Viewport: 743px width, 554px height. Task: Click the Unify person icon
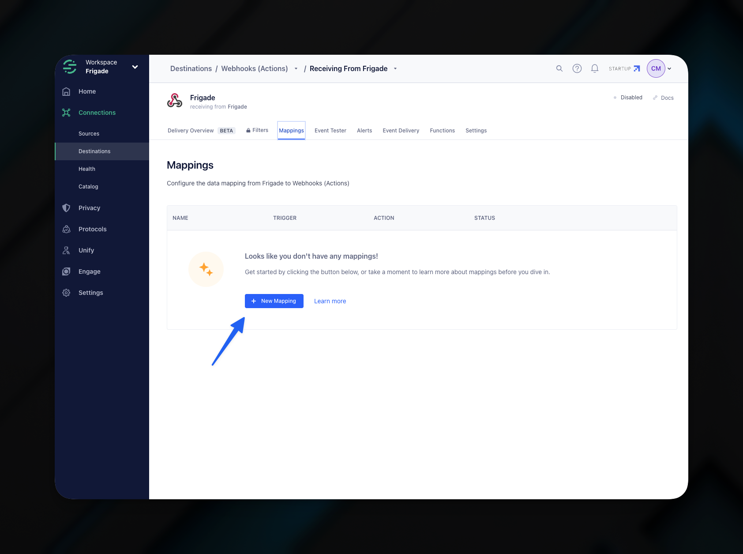[66, 250]
